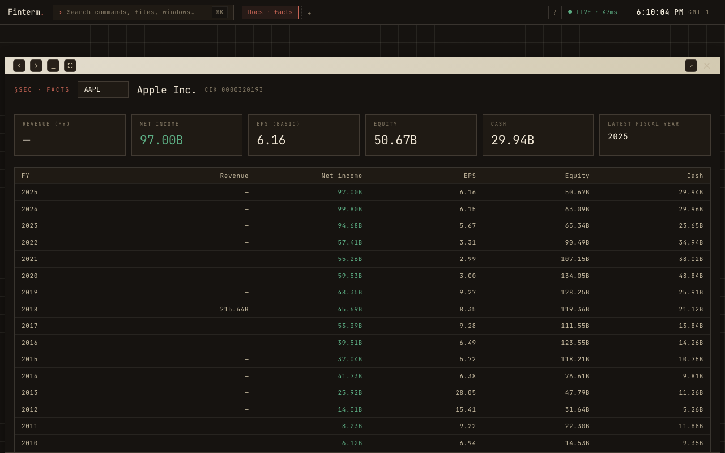Select the Revenue (FY) summary card
725x453 pixels.
pyautogui.click(x=70, y=135)
